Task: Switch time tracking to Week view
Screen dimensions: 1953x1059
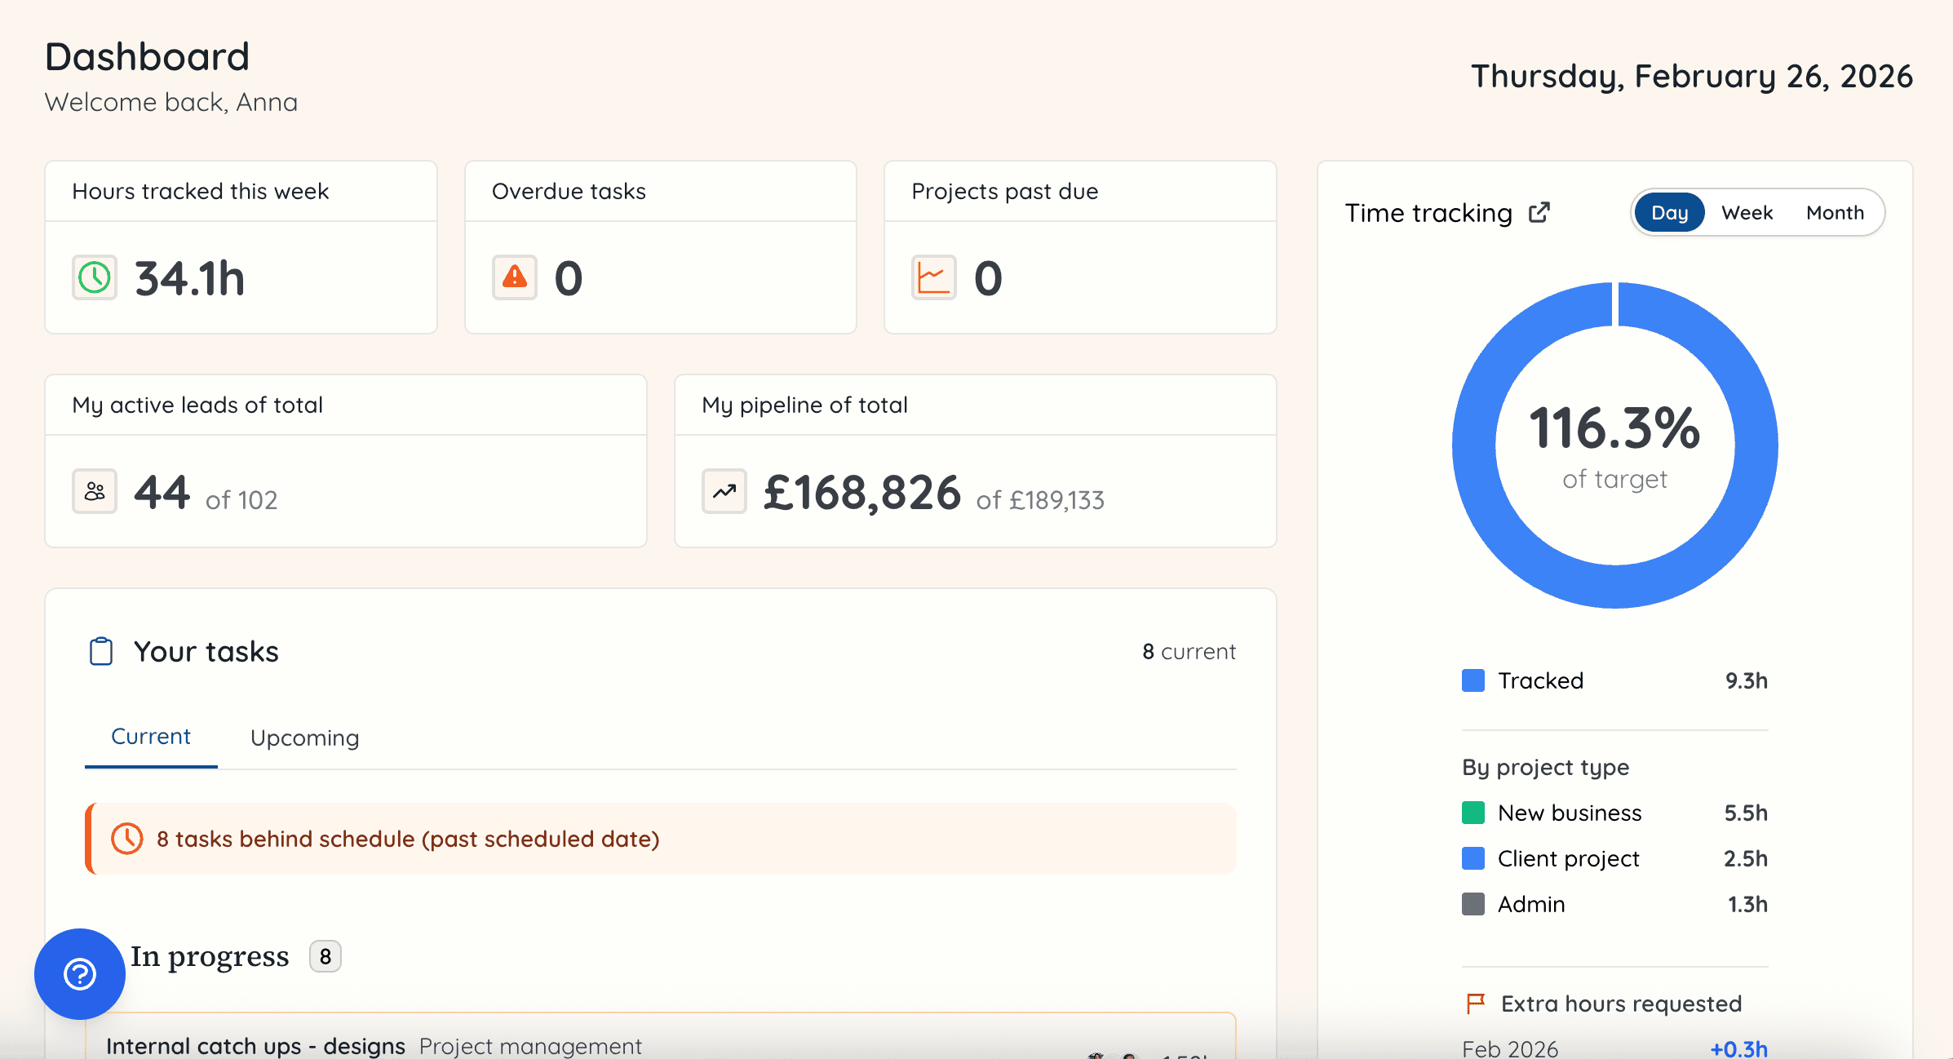Action: click(1747, 212)
